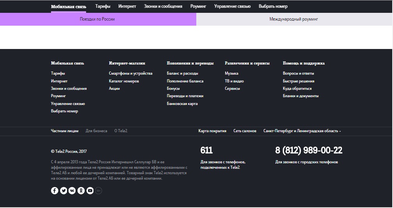Click the short number 611
The width and height of the screenshot is (393, 208).
tap(206, 150)
